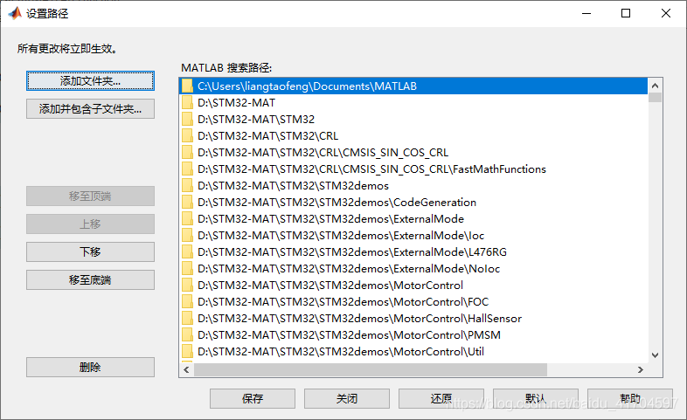Click folder icon beside MotorControl\FOC path
This screenshot has height=420, width=687.
click(187, 301)
